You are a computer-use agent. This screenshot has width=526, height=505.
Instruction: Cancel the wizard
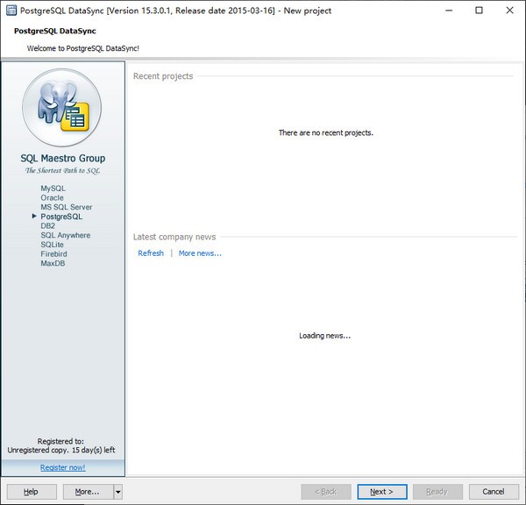[494, 492]
